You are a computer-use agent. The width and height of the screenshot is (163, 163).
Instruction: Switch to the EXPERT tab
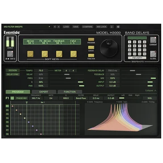pos(44,92)
